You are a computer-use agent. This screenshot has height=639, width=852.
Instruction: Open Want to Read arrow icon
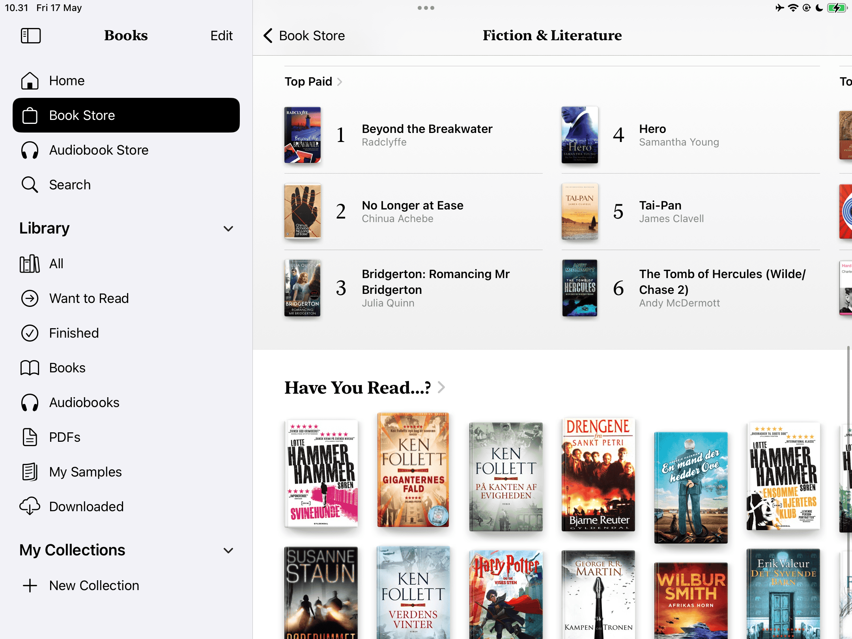click(30, 299)
